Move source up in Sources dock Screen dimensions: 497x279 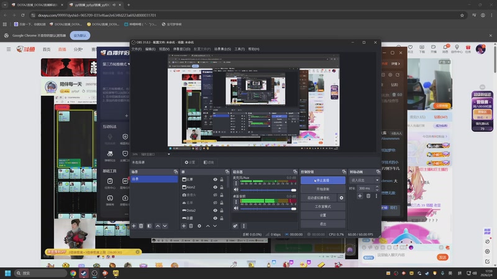tap(207, 226)
